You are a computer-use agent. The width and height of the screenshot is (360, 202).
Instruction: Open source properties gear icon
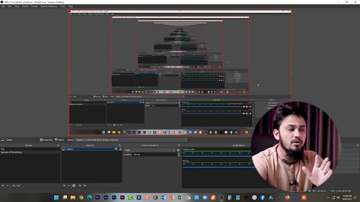click(74, 186)
